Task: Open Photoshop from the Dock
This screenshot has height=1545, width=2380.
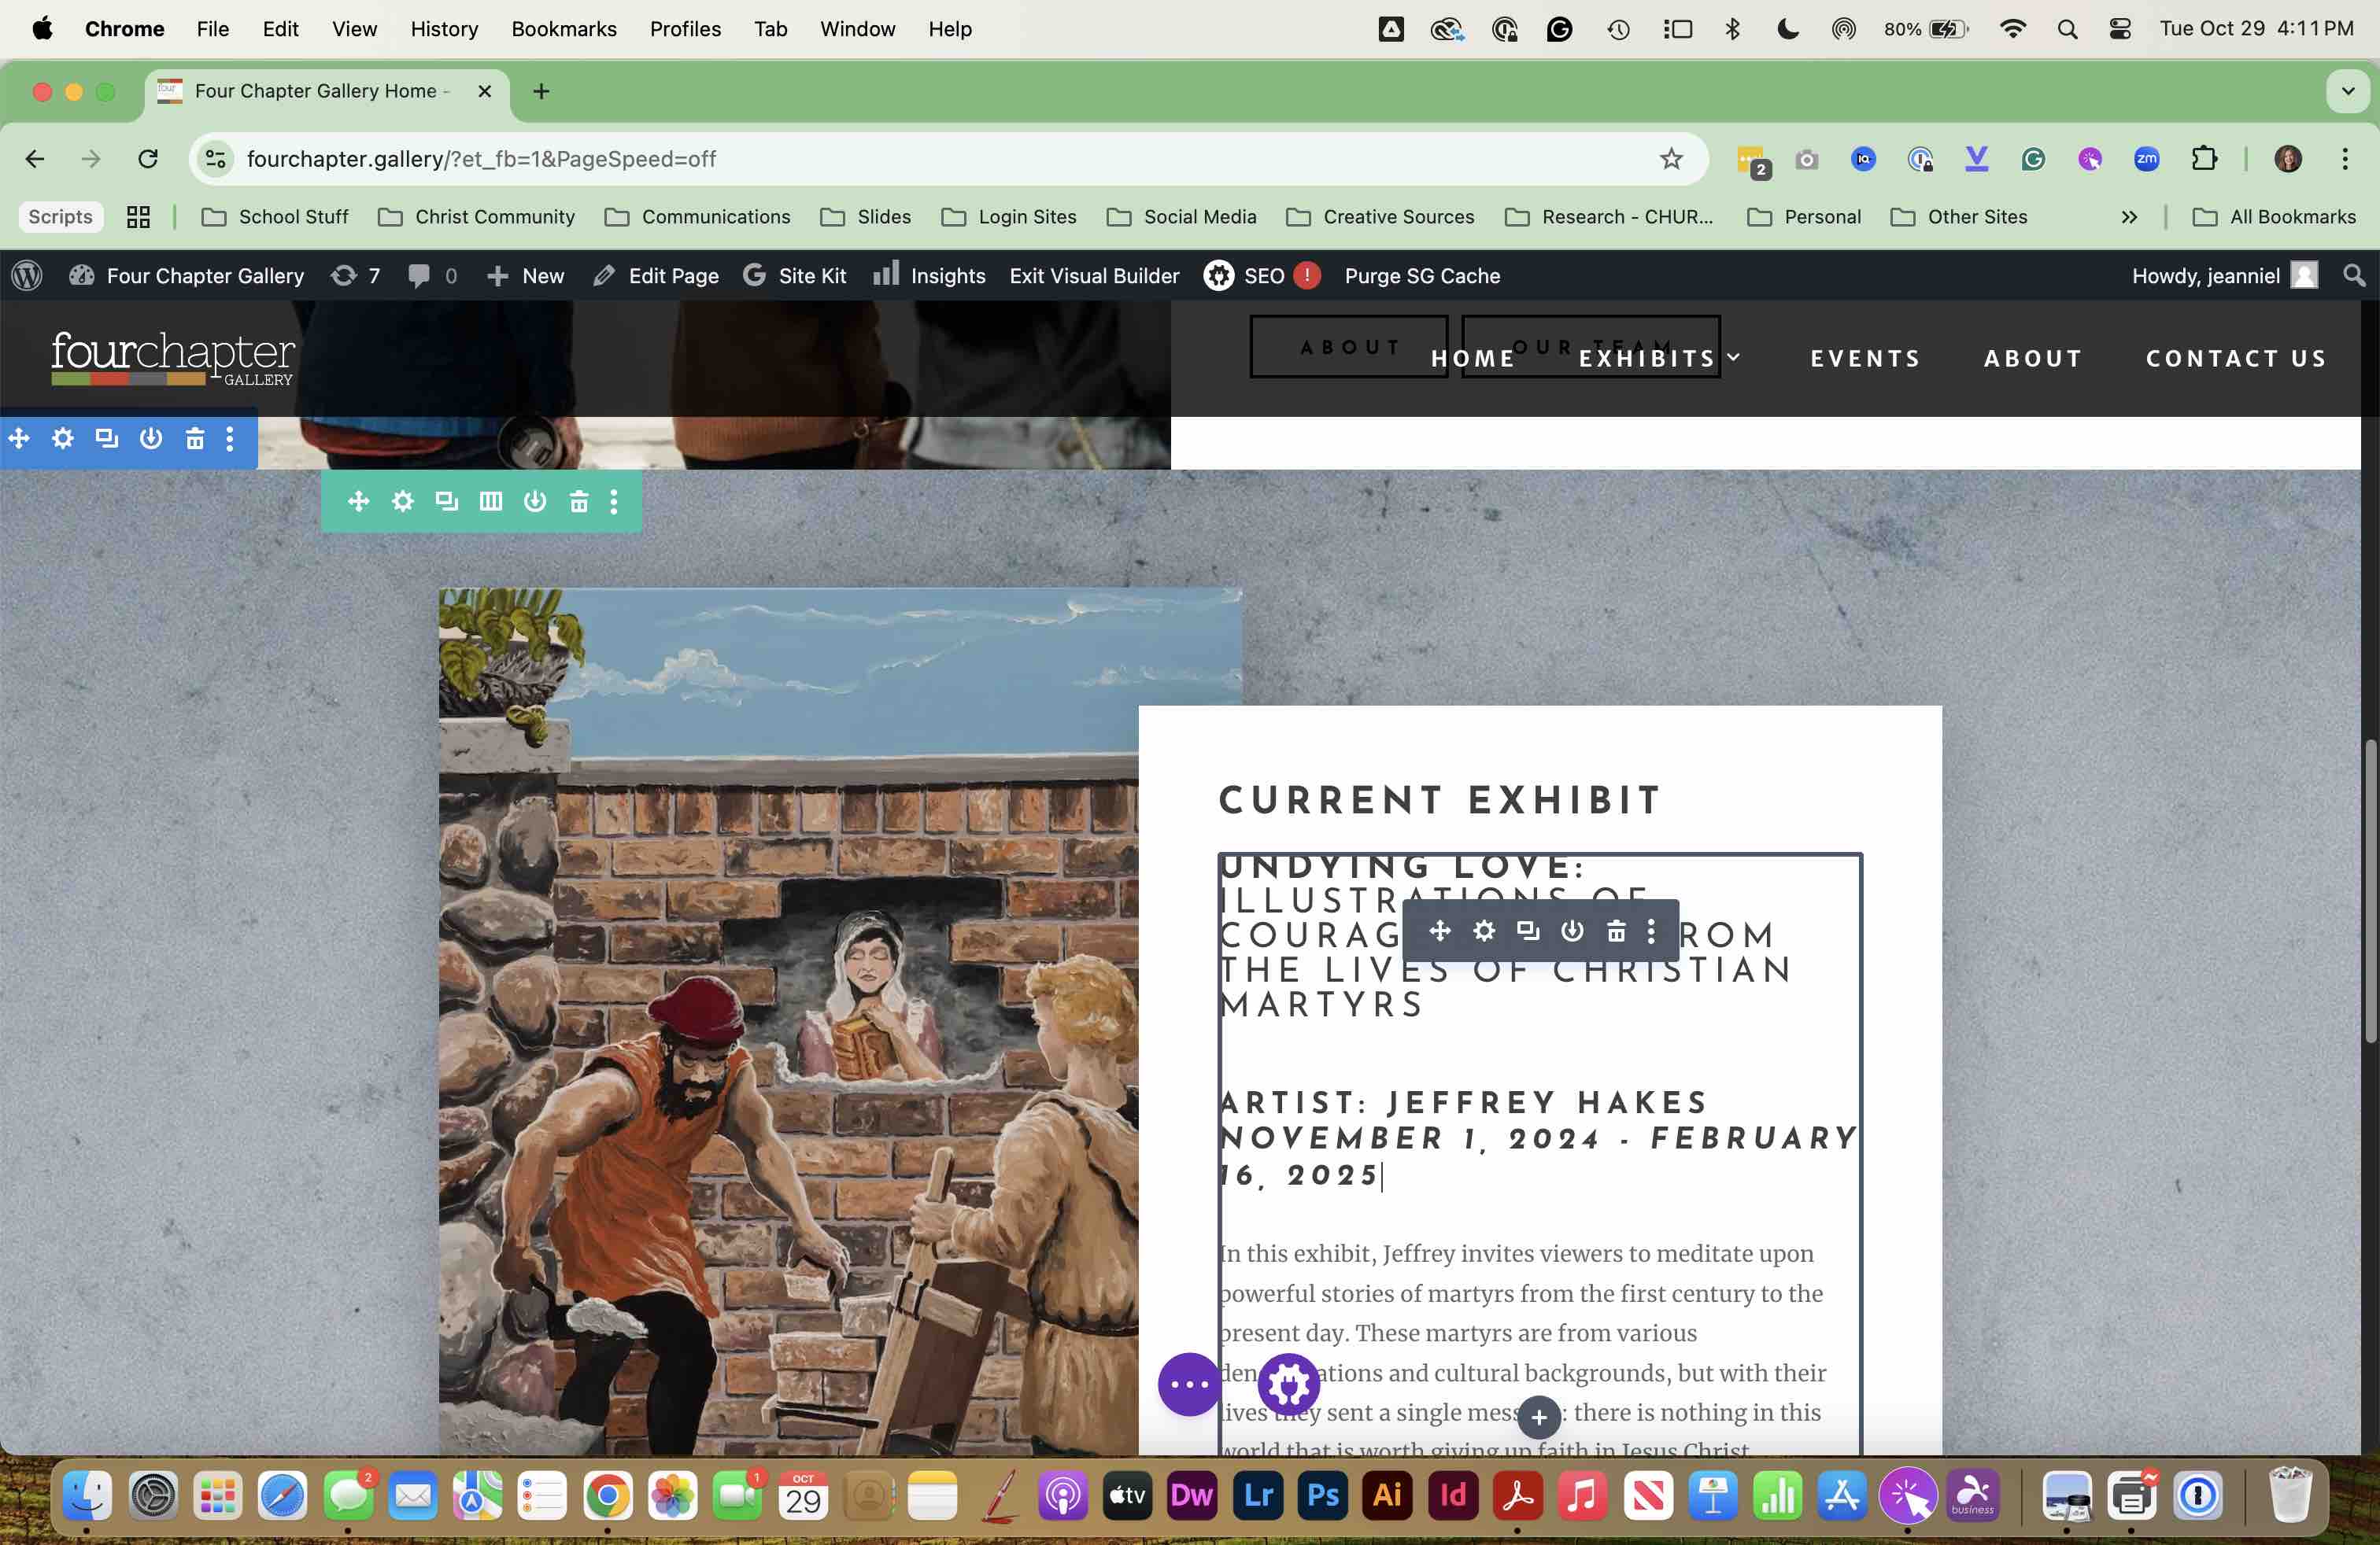Action: (x=1323, y=1496)
